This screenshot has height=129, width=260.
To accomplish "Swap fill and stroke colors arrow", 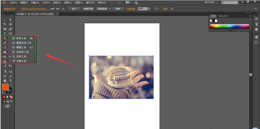I will [x=11, y=85].
